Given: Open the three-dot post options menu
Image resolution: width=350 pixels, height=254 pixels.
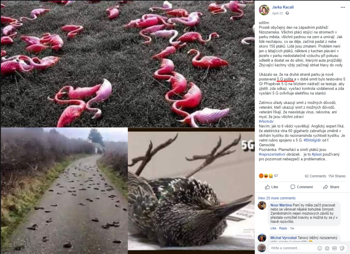Looking at the screenshot, I should (343, 7).
